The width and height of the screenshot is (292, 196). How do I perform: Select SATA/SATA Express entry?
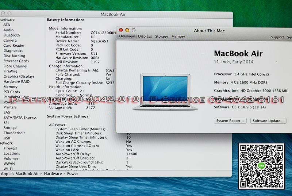[x=20, y=118]
